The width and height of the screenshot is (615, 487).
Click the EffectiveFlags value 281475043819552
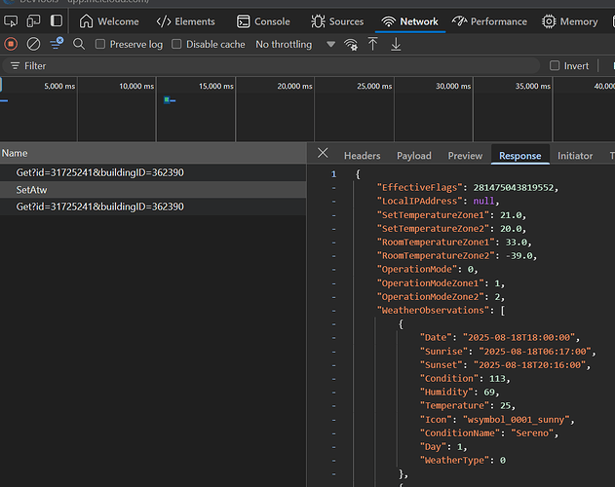tap(513, 187)
